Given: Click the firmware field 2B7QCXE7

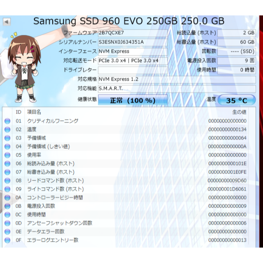Looking at the screenshot, I should coord(133,33).
